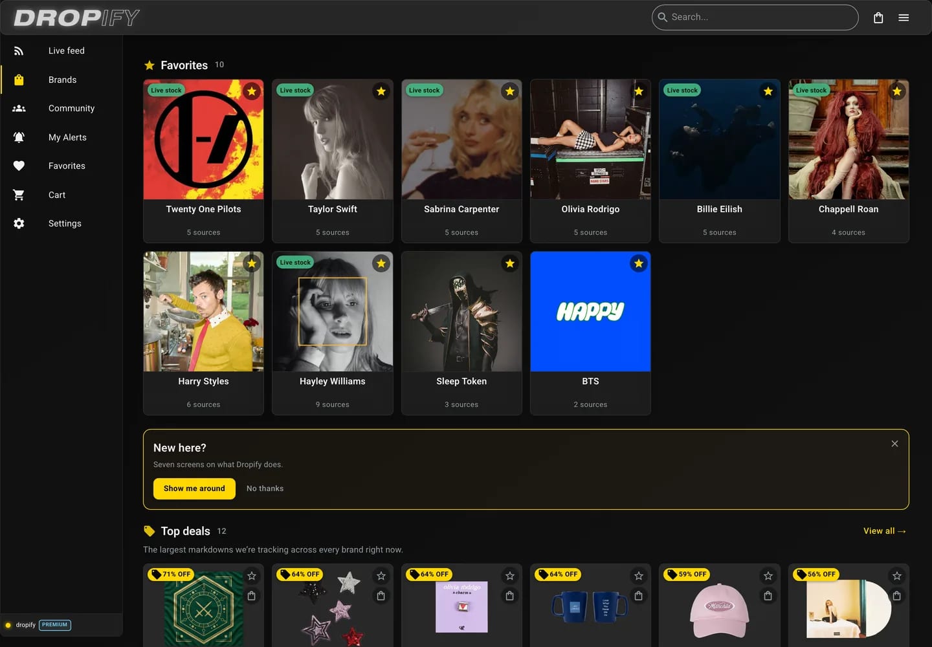Click the dropify account name
Screen dimensions: 932x647
pos(26,625)
